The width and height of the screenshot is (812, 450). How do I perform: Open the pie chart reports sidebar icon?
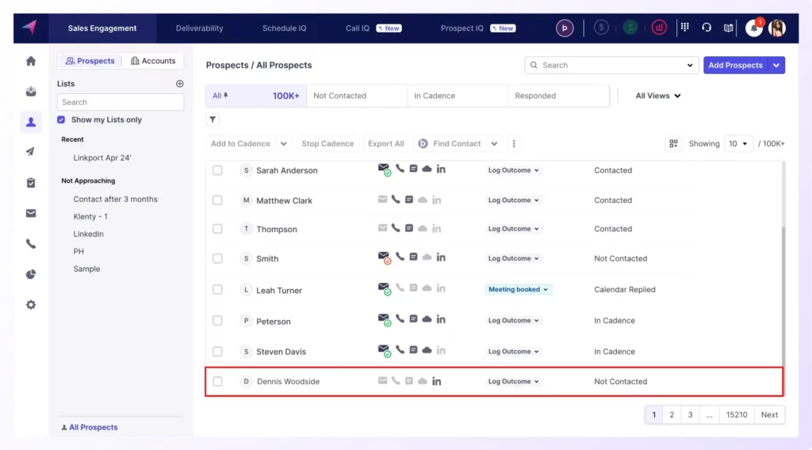click(31, 274)
